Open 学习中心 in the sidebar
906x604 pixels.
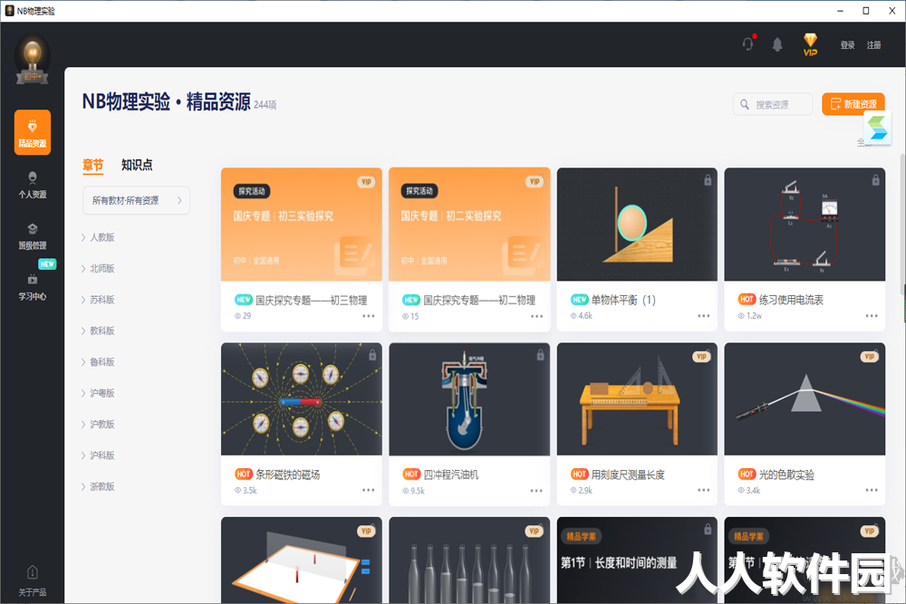click(33, 287)
